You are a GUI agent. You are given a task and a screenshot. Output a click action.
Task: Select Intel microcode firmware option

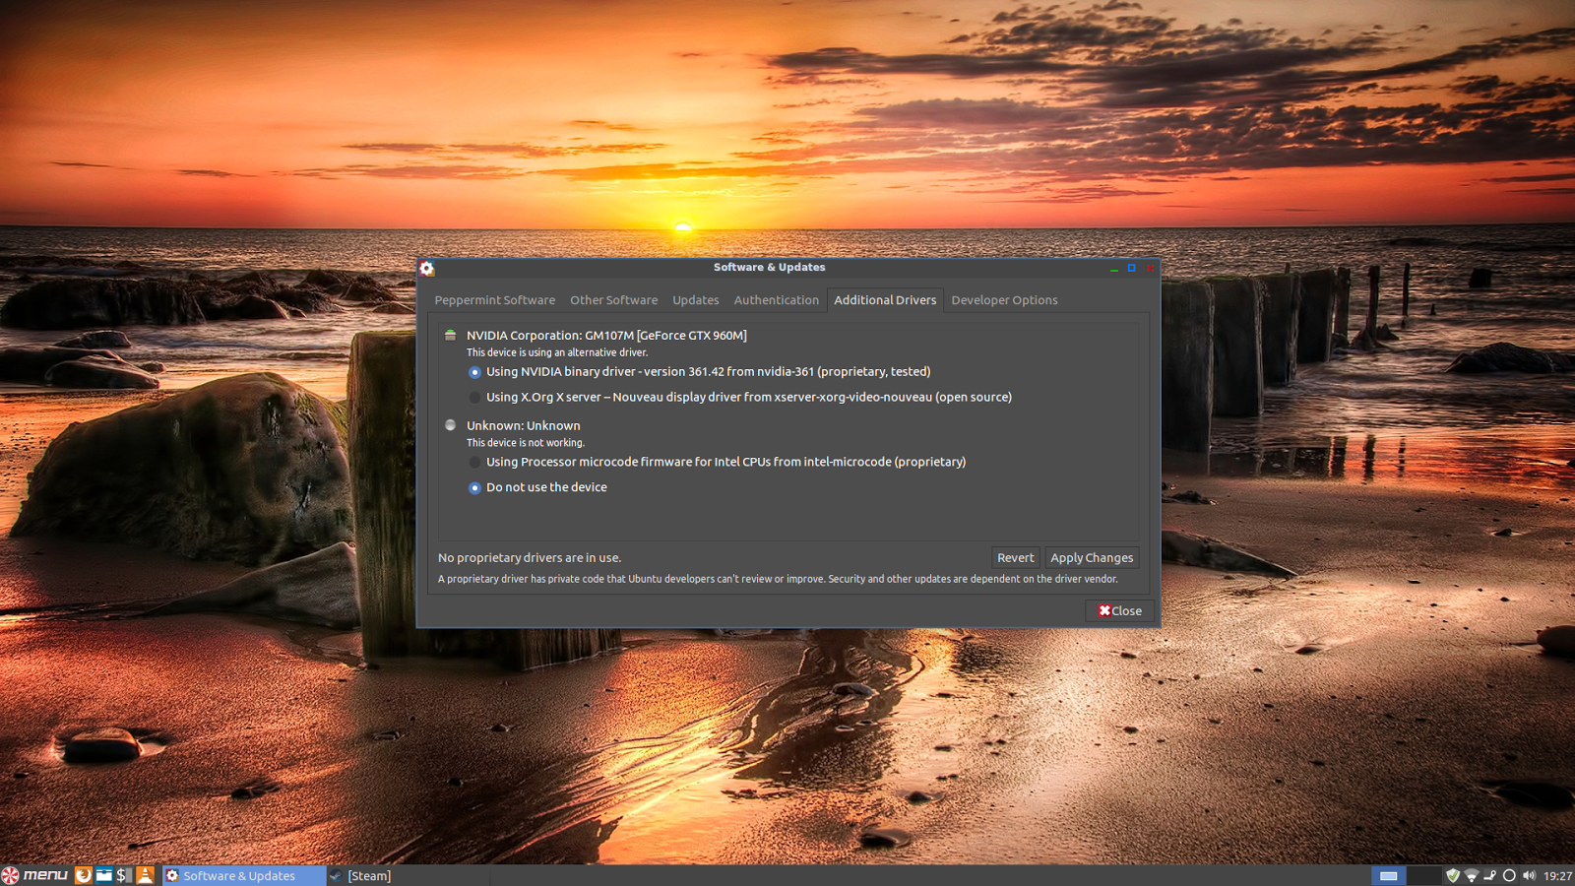point(474,463)
